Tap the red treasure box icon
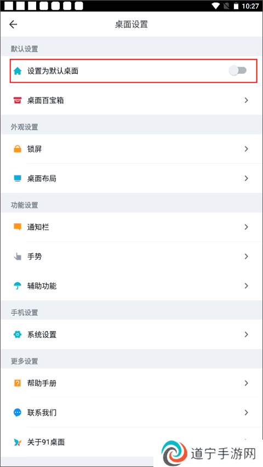 click(x=18, y=101)
